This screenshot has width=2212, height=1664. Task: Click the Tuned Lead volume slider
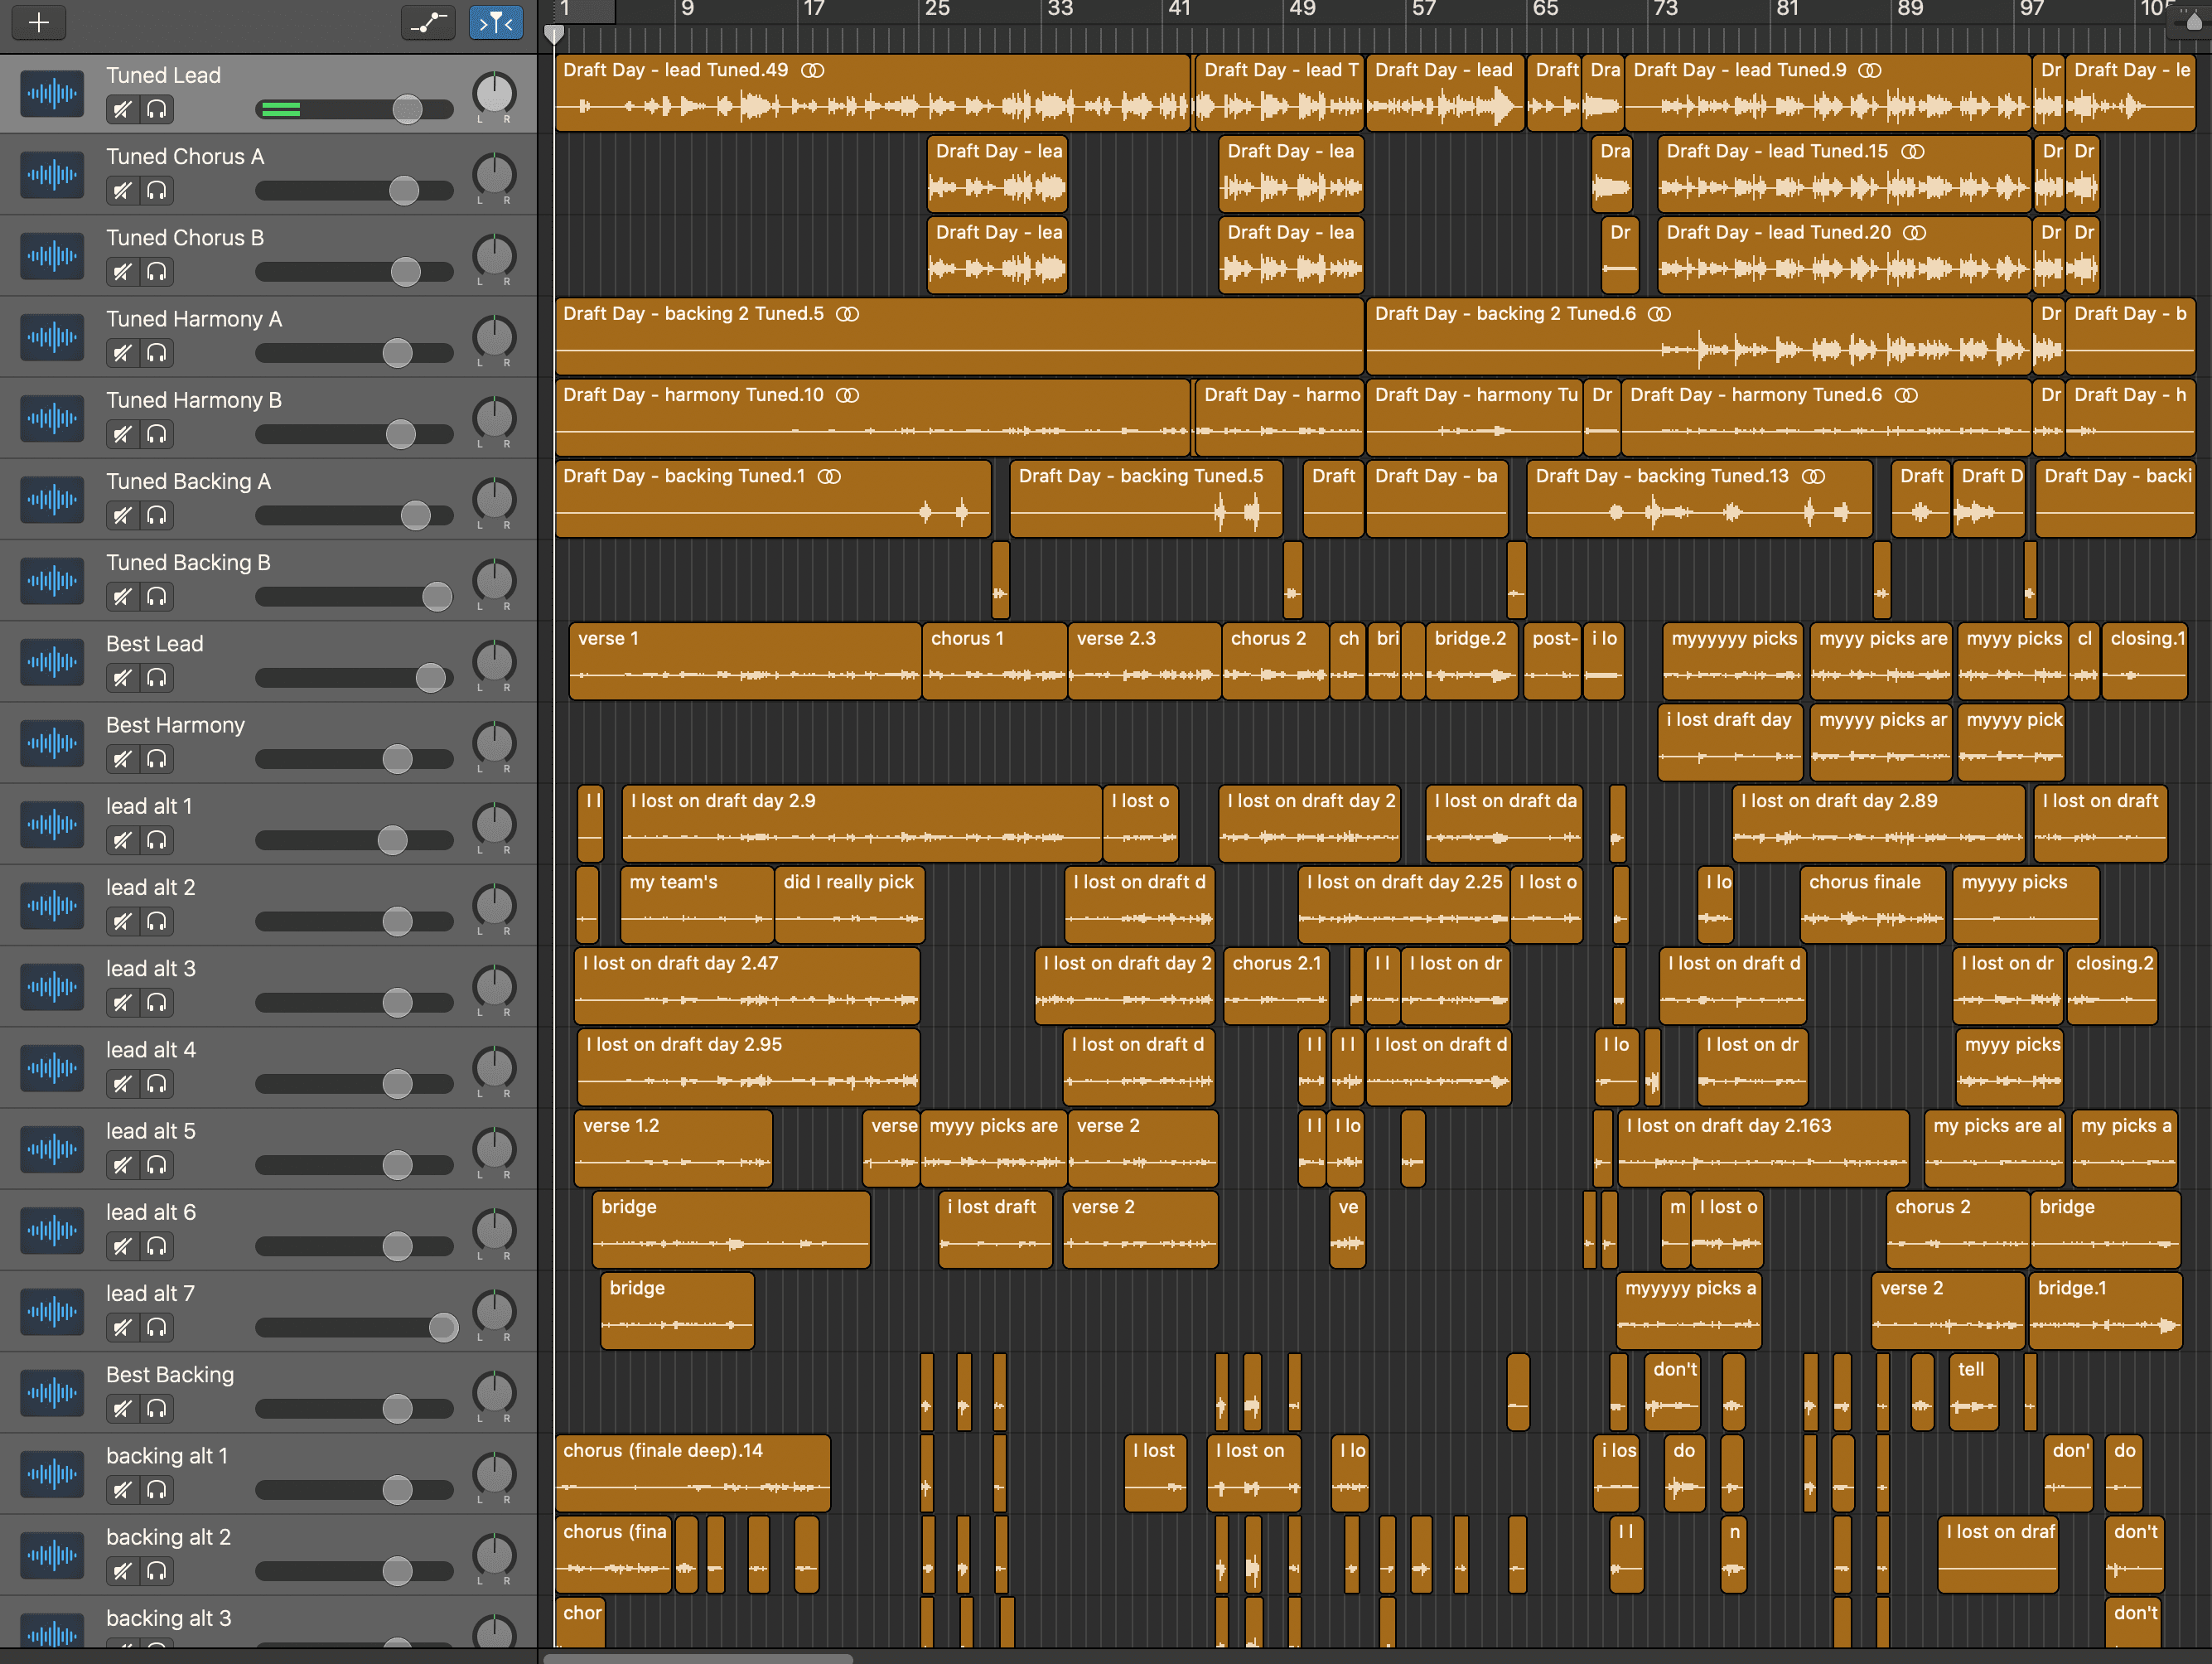pyautogui.click(x=354, y=109)
